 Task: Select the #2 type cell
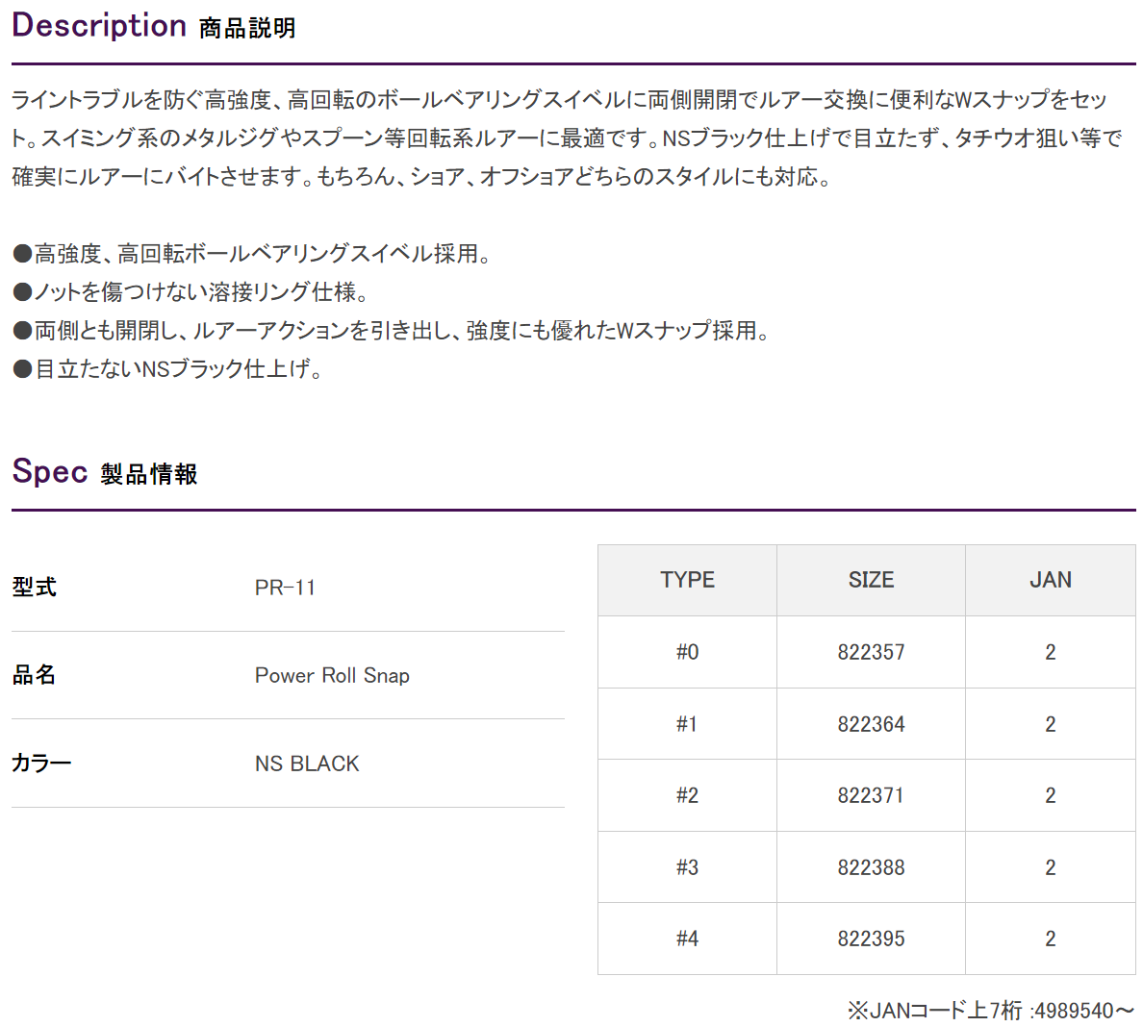[x=687, y=795]
